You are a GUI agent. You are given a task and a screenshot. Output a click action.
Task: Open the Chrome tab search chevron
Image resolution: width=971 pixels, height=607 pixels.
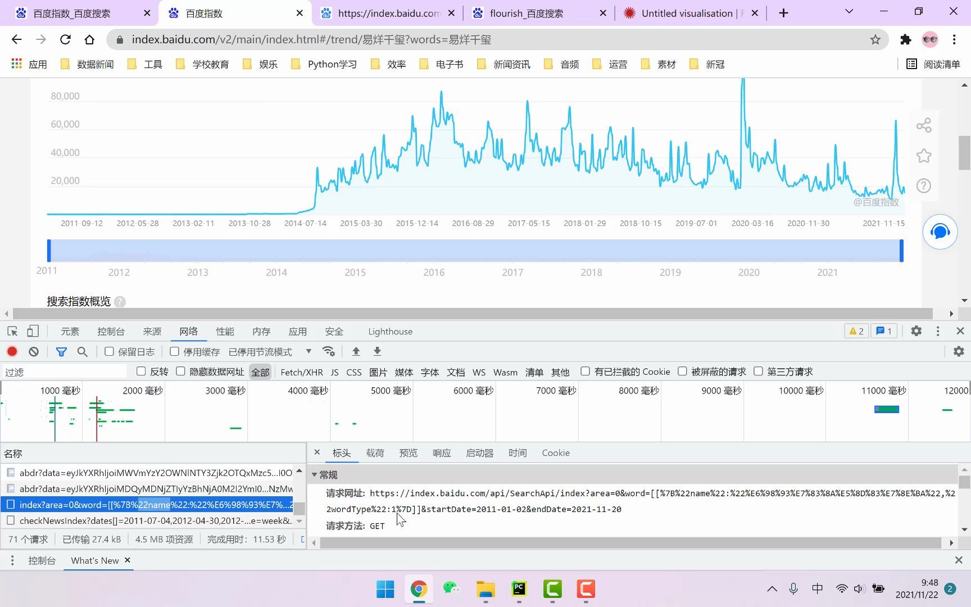849,12
